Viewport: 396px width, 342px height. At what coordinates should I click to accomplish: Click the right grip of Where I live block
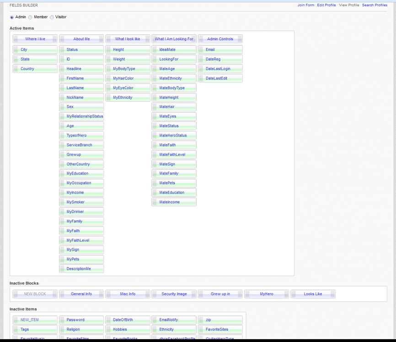[x=55, y=39]
